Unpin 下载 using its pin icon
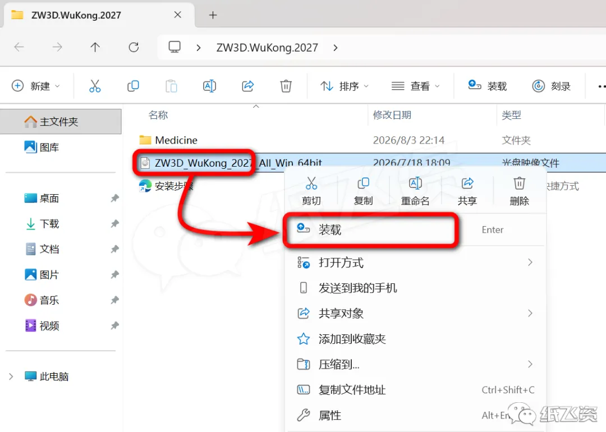Viewport: 606px width, 432px height. pos(114,224)
